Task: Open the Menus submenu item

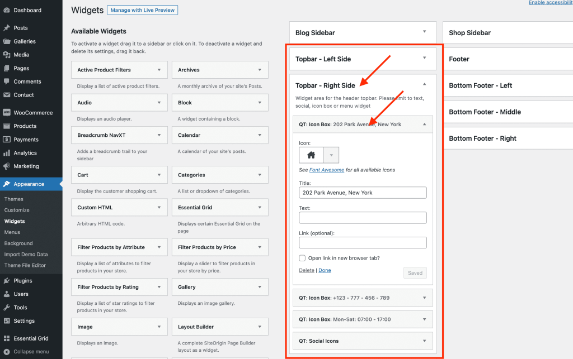Action: (12, 232)
